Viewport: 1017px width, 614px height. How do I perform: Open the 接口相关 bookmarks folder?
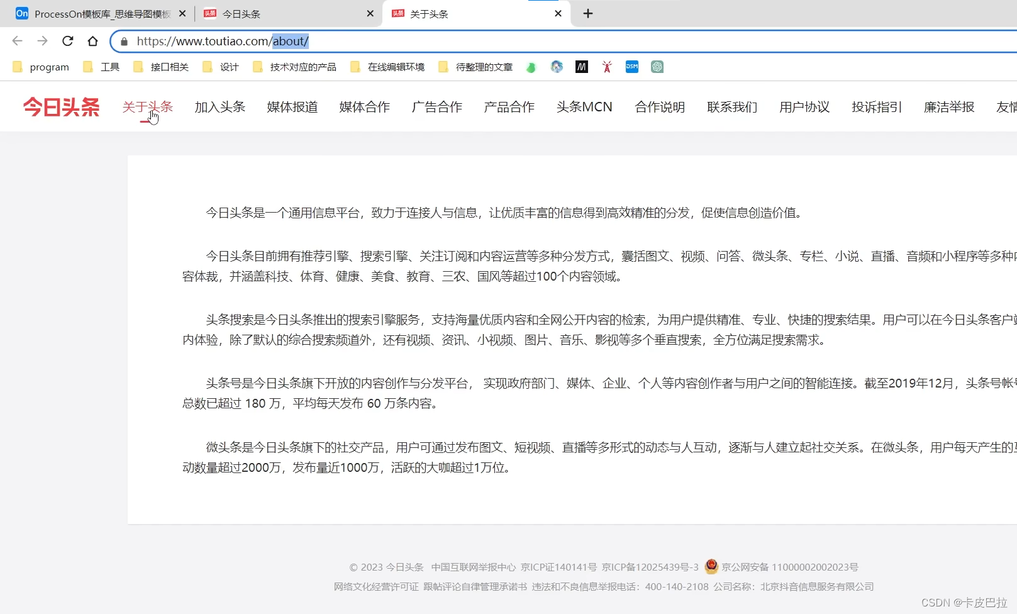tap(161, 67)
